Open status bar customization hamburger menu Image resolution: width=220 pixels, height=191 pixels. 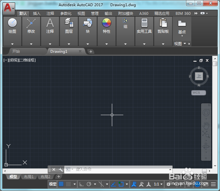coord(214,184)
